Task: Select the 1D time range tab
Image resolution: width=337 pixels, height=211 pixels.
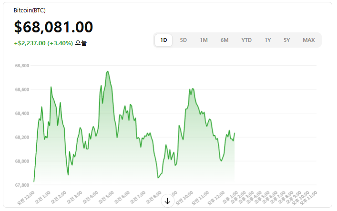Action: 163,40
